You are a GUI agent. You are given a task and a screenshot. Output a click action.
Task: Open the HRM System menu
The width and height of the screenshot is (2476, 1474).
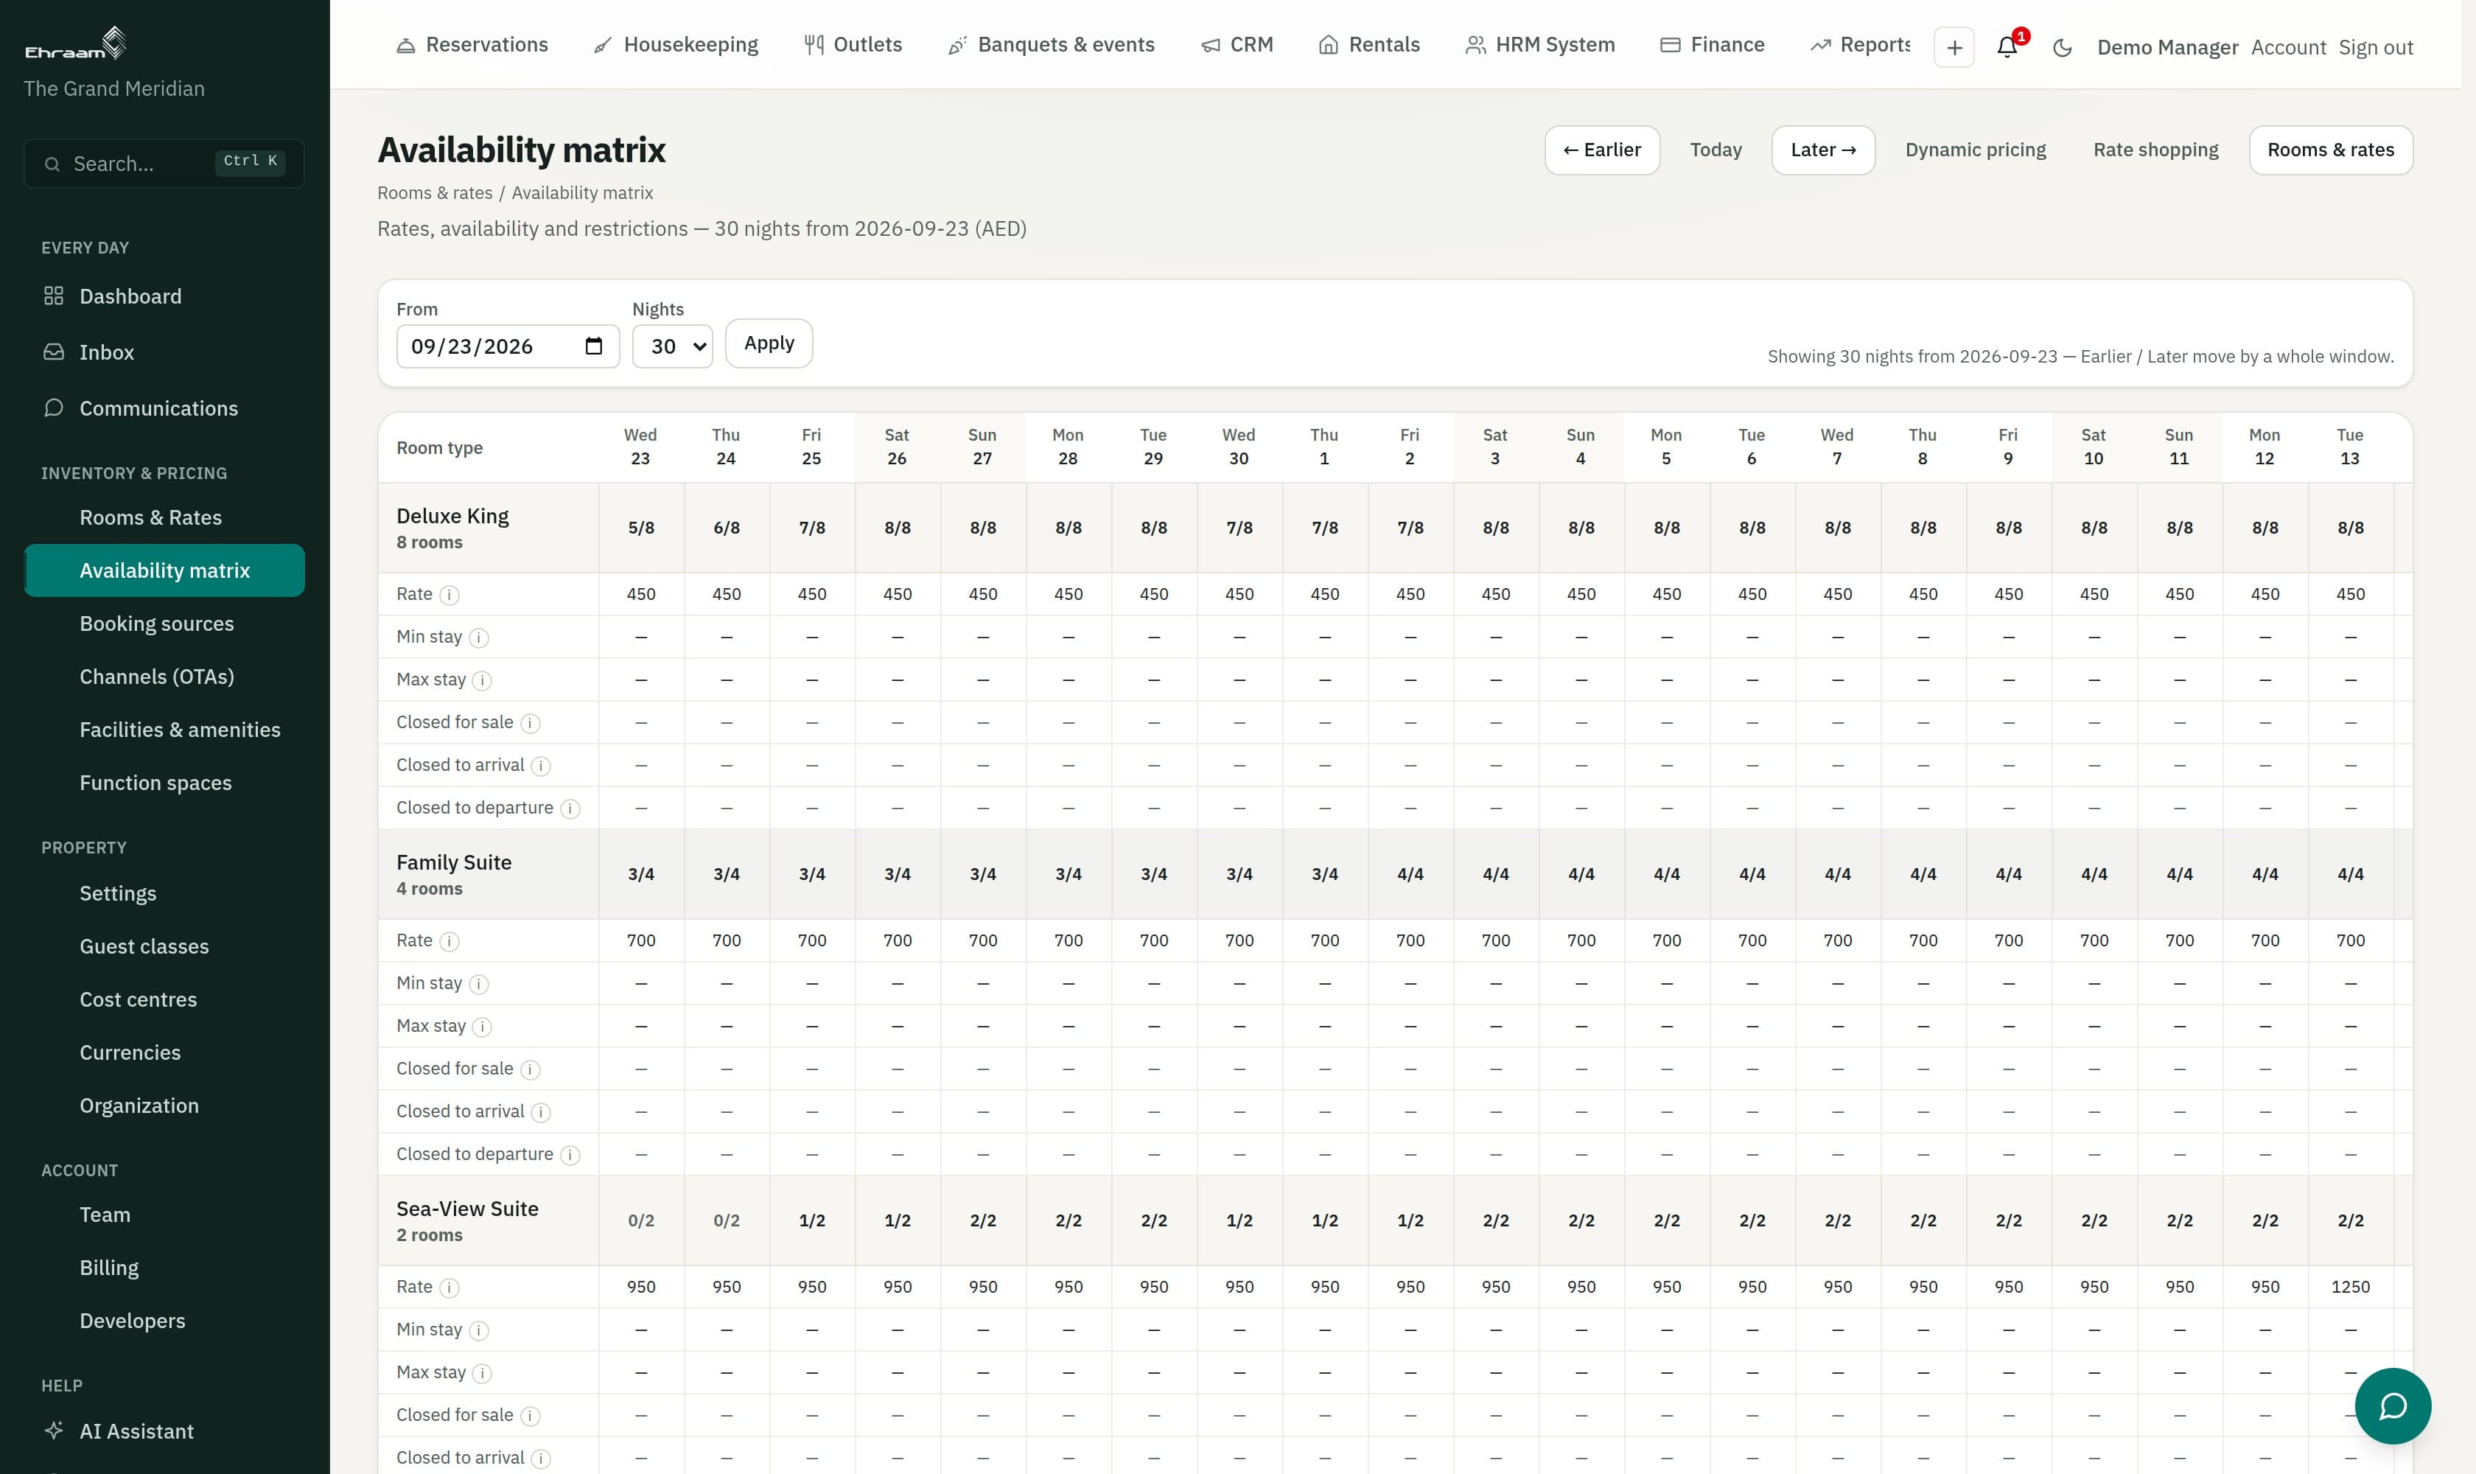tap(1540, 45)
